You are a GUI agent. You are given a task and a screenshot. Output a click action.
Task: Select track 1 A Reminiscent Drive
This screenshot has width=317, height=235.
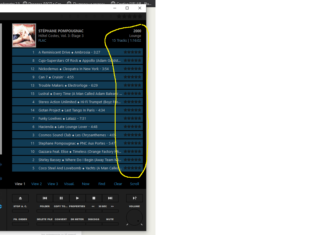[77, 52]
